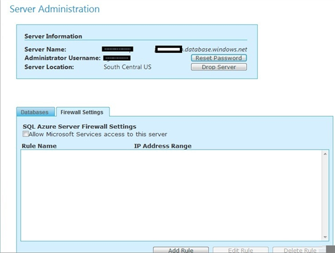Click the Server Name label

click(45, 49)
